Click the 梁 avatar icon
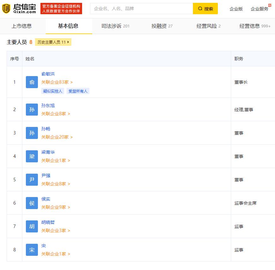 pos(32,156)
